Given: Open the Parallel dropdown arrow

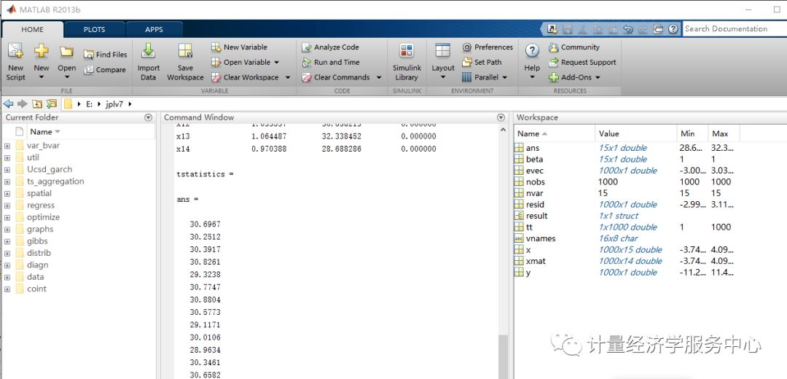Looking at the screenshot, I should 504,77.
